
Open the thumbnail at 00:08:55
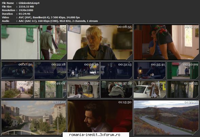100,42
